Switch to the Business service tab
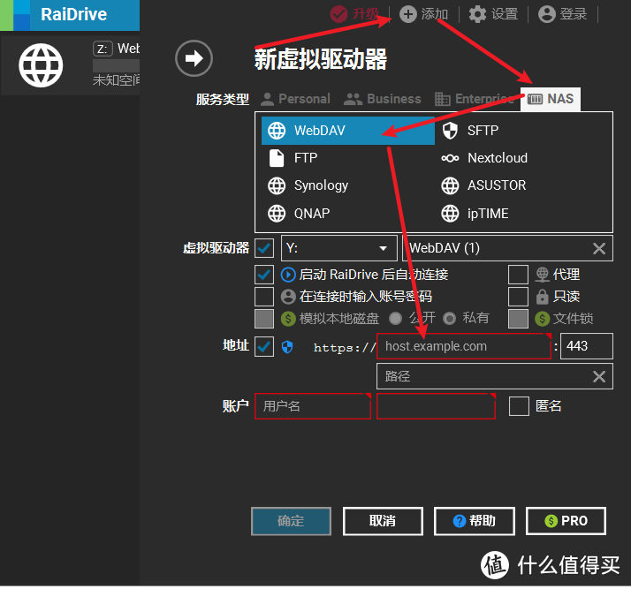This screenshot has width=631, height=589. coord(383,99)
